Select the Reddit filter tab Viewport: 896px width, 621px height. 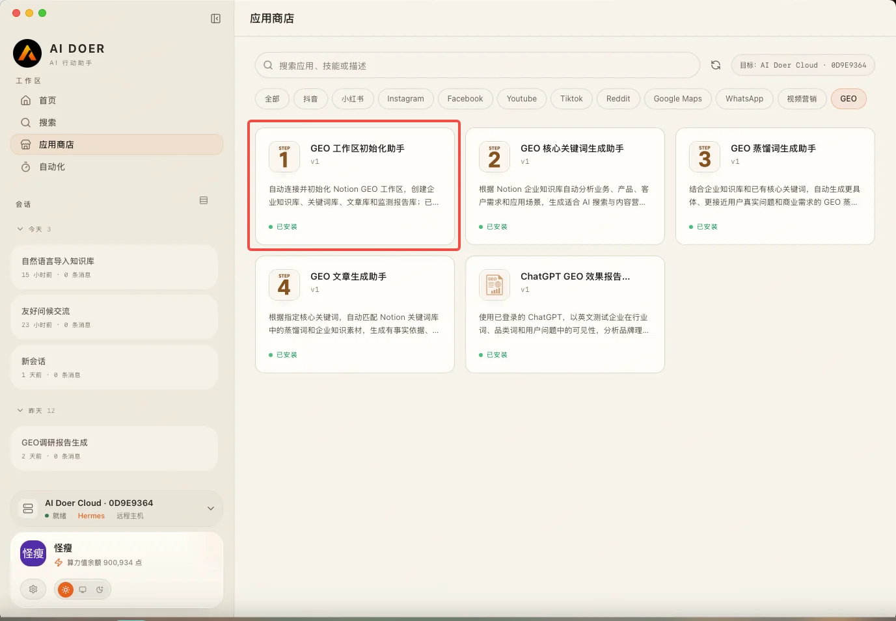click(618, 99)
